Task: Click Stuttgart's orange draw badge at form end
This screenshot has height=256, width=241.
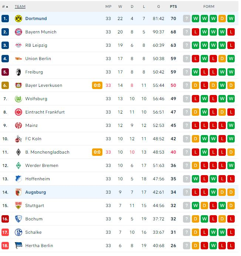Action: pos(231,206)
